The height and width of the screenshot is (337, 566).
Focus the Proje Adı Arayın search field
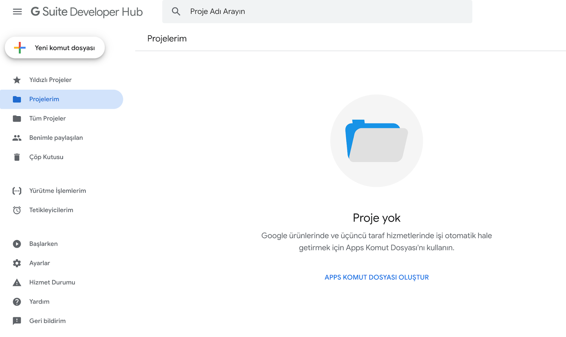coord(317,12)
